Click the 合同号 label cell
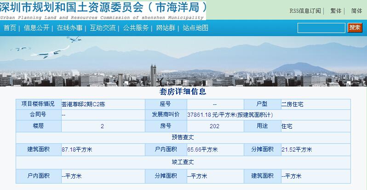 pos(38,115)
